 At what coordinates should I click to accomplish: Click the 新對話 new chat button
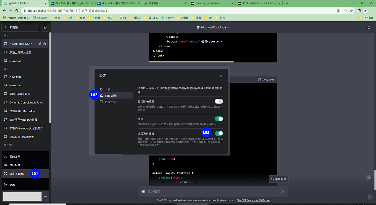click(x=20, y=27)
